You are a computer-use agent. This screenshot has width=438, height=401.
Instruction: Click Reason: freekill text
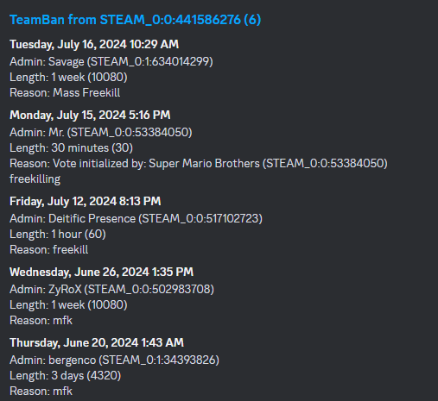[x=49, y=249]
